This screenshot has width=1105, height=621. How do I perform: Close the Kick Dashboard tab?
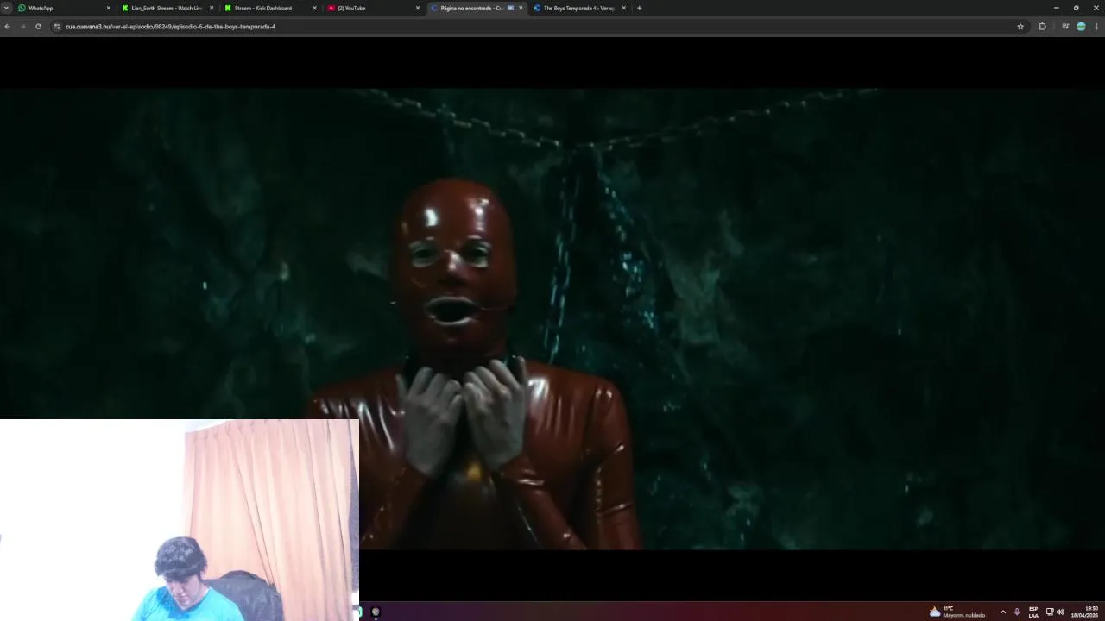pos(314,8)
